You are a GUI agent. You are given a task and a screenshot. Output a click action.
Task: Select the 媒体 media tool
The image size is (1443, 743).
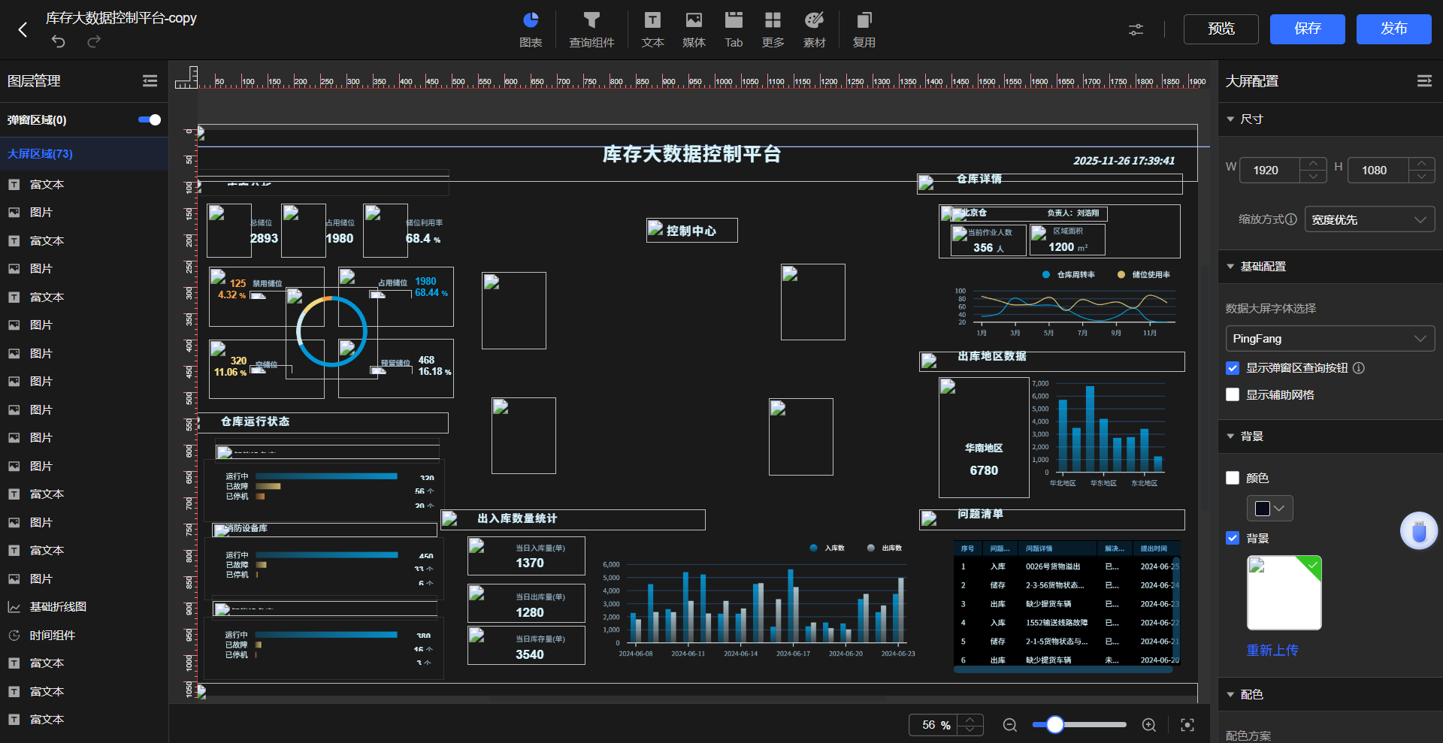[x=694, y=29]
